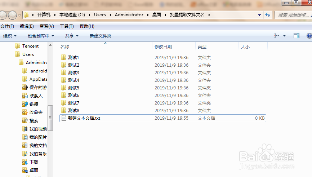Click the 我的视频 folder icon in tree

click(24, 129)
